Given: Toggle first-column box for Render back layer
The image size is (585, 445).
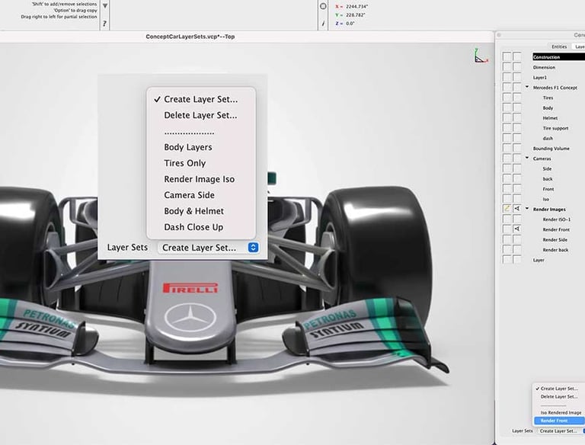Looking at the screenshot, I should 507,249.
